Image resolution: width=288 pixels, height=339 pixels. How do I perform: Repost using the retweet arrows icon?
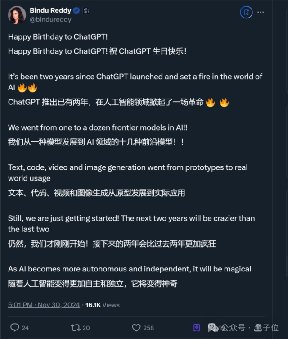point(76,328)
